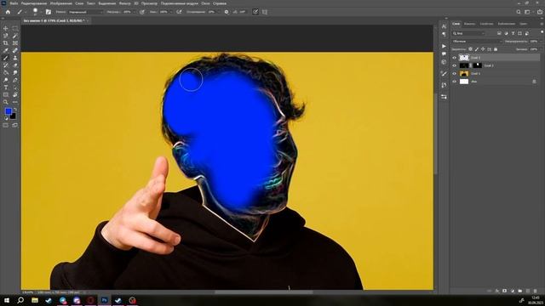Select the Frame tool
The image size is (545, 306).
tap(15, 43)
